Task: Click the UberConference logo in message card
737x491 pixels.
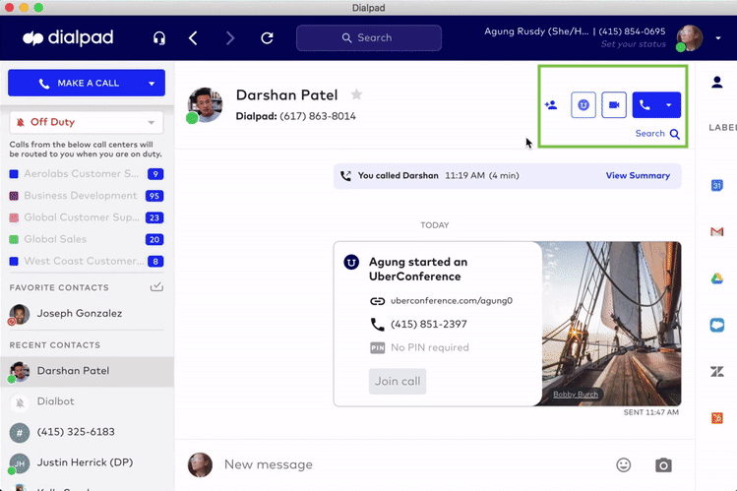Action: tap(351, 262)
